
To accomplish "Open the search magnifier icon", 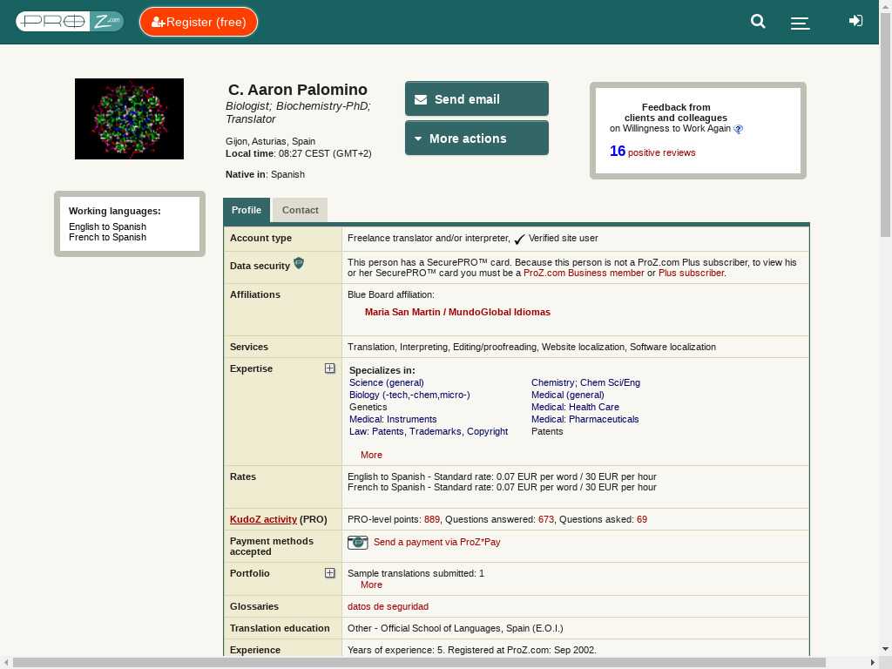I will point(758,22).
